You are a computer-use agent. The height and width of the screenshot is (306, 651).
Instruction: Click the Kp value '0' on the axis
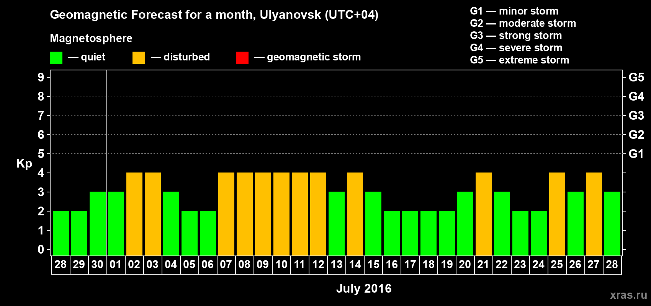coord(41,249)
